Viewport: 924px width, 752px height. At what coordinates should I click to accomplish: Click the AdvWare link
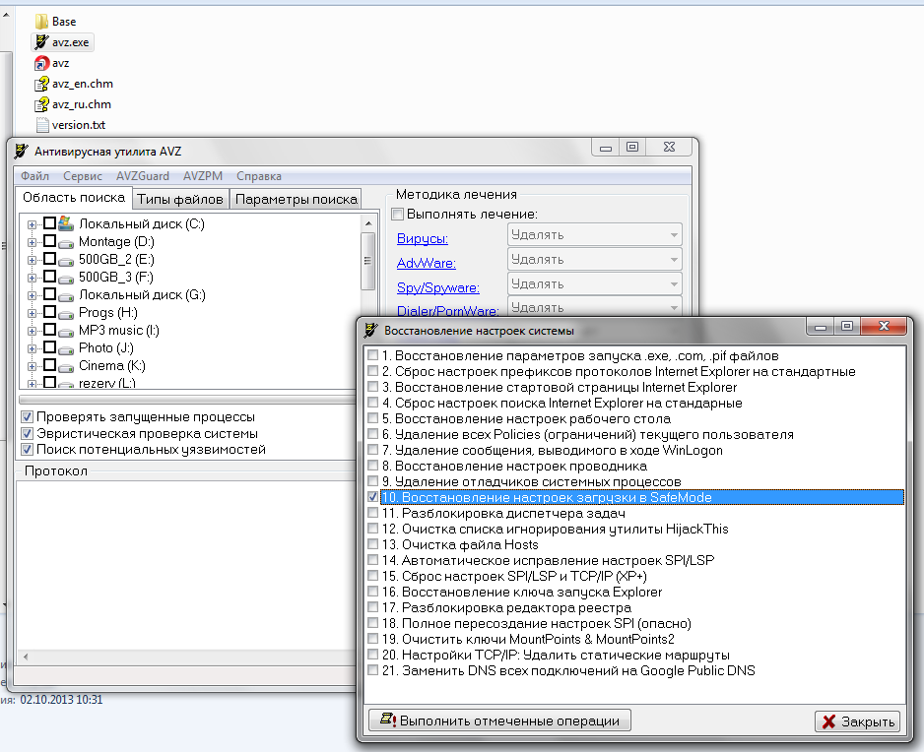(x=426, y=263)
